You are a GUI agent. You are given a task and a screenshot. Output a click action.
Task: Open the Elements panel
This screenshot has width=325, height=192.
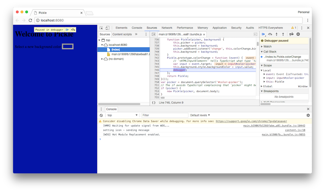click(122, 28)
